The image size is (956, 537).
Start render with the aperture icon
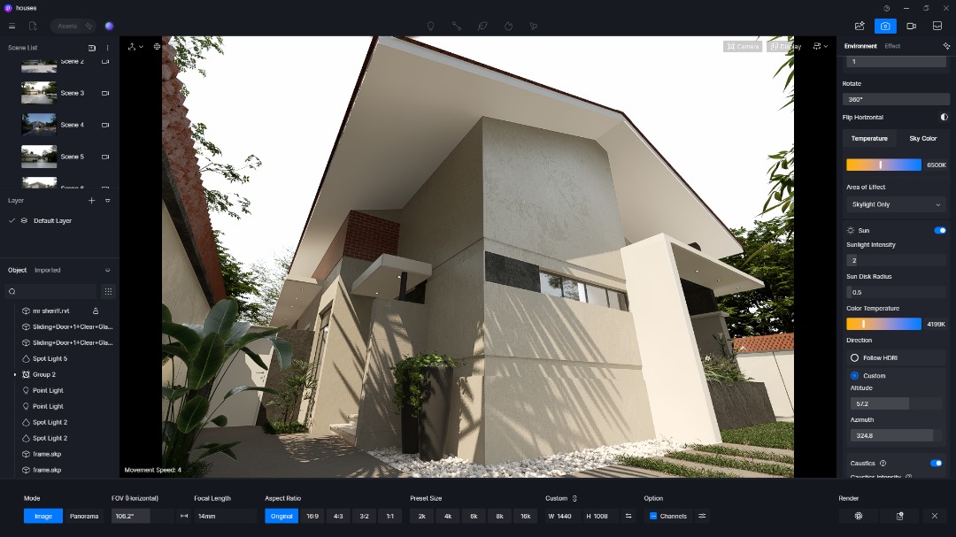(x=858, y=516)
